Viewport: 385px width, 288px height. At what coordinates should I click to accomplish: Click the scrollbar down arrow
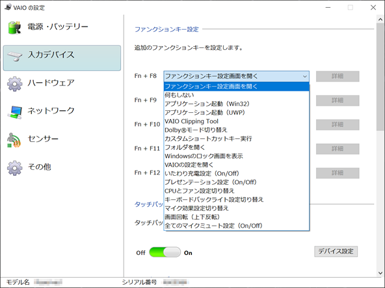380,273
